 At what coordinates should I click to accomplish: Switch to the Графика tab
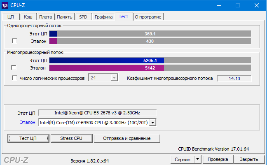click(x=104, y=17)
